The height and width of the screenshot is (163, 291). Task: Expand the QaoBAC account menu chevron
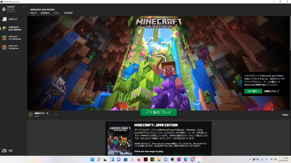[24, 7]
